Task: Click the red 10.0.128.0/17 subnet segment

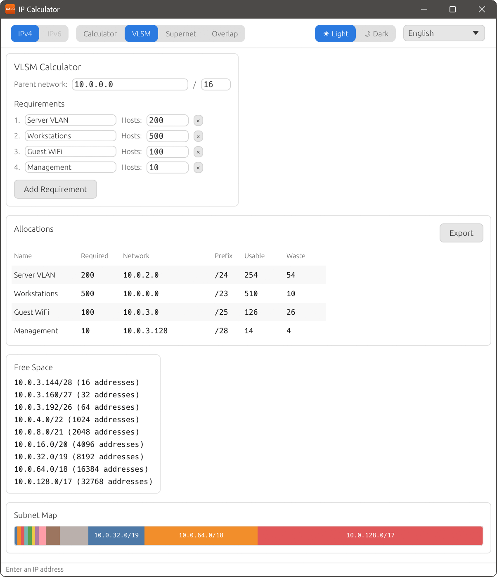Action: [370, 535]
